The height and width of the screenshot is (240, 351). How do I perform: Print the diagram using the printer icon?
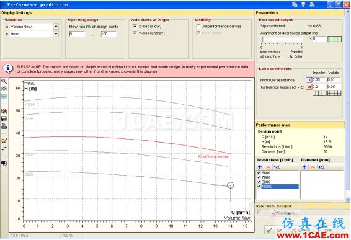click(4, 127)
